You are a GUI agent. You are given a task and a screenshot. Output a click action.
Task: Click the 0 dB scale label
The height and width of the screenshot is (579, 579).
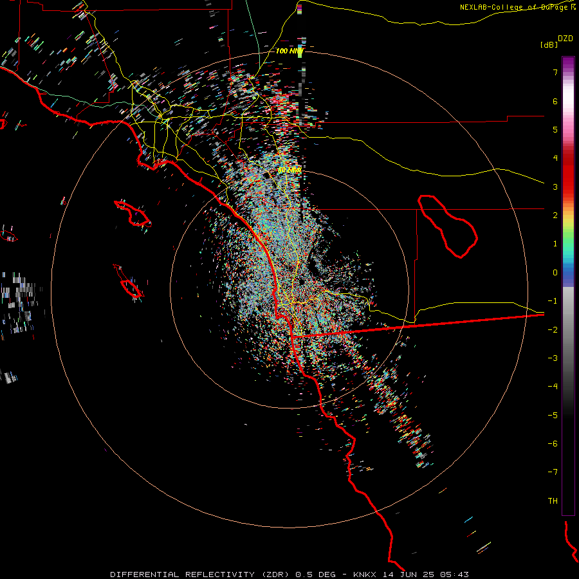[x=555, y=273]
